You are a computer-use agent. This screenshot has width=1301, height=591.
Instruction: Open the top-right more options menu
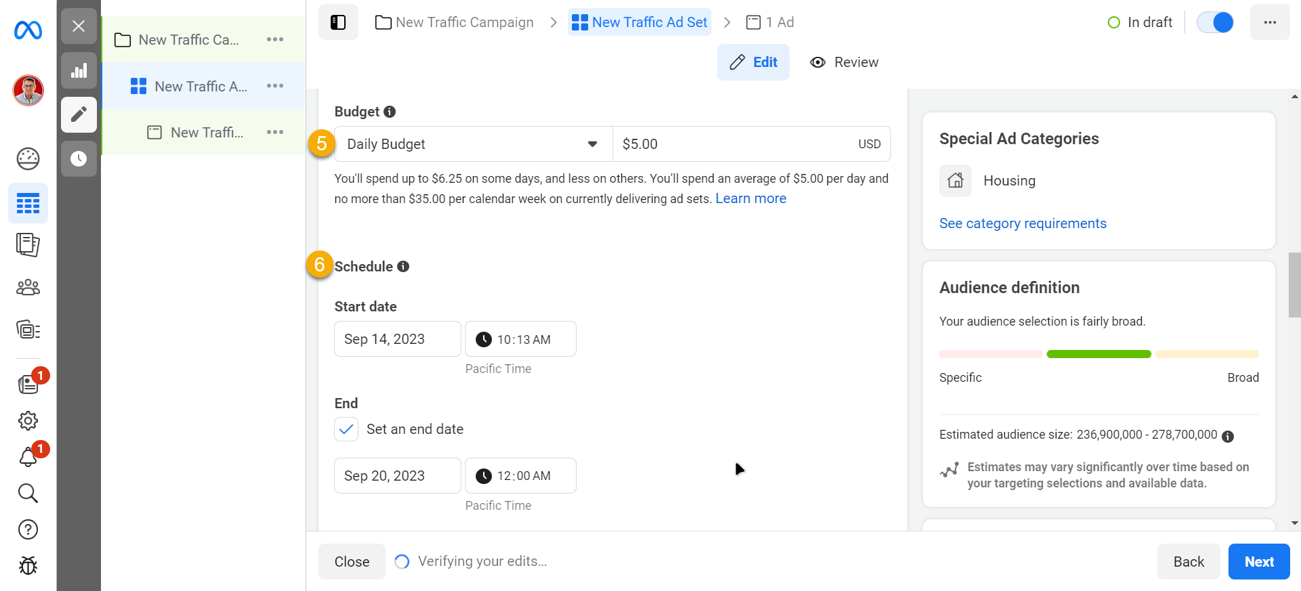coord(1269,22)
